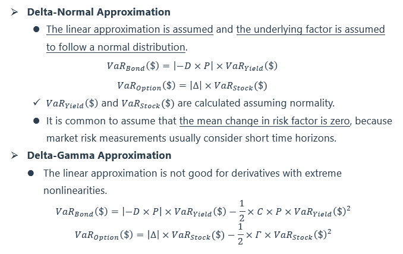Click the Delta-Gamma VaR Option formula with gamma
This screenshot has height=254, width=403.
202,234
